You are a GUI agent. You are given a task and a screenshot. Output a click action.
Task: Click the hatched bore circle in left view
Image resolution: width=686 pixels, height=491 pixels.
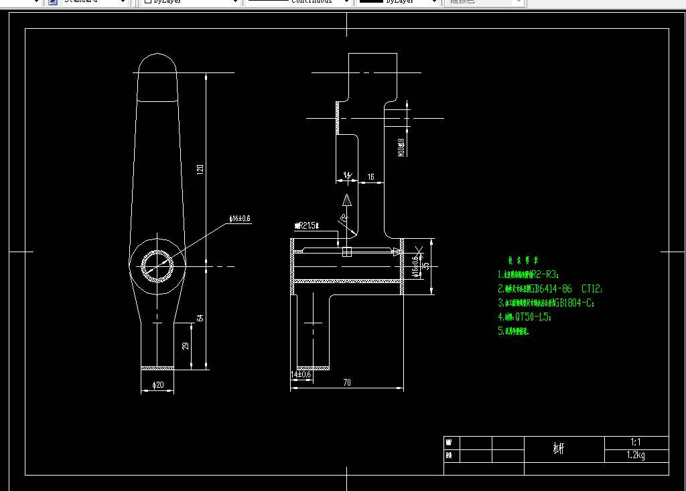point(157,266)
